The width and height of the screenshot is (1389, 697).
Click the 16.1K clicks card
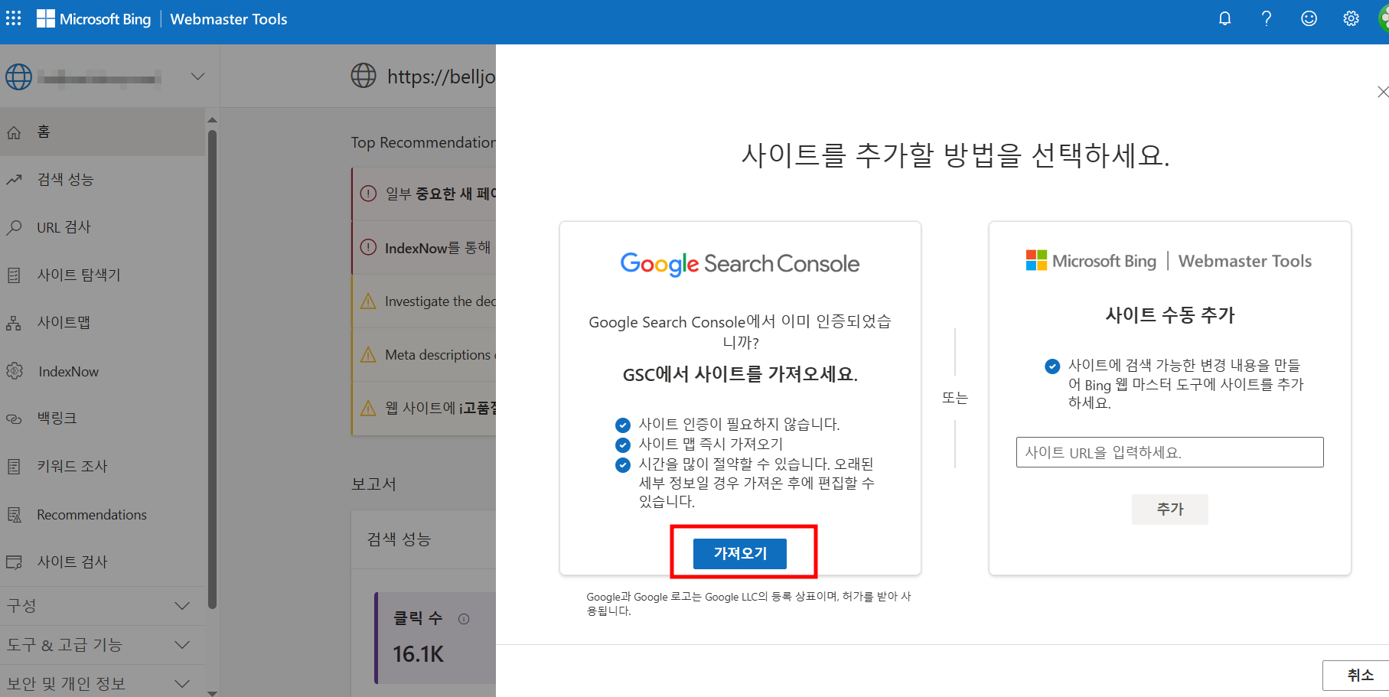point(435,637)
